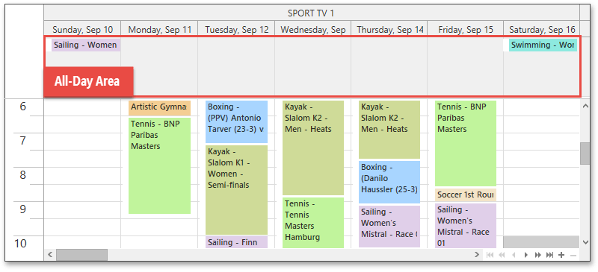Click the plus icon to add resources
This screenshot has width=598, height=272.
point(561,255)
